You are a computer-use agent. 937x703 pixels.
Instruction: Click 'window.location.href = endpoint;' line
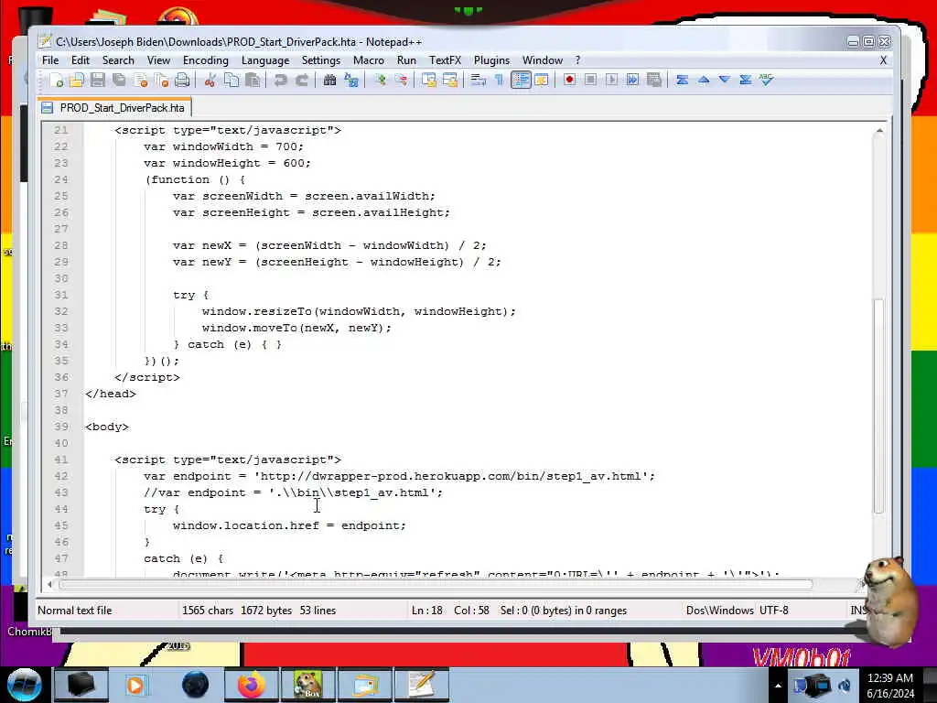289,525
